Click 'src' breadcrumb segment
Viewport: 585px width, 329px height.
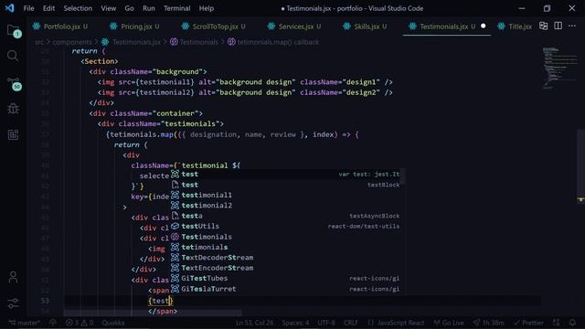39,42
